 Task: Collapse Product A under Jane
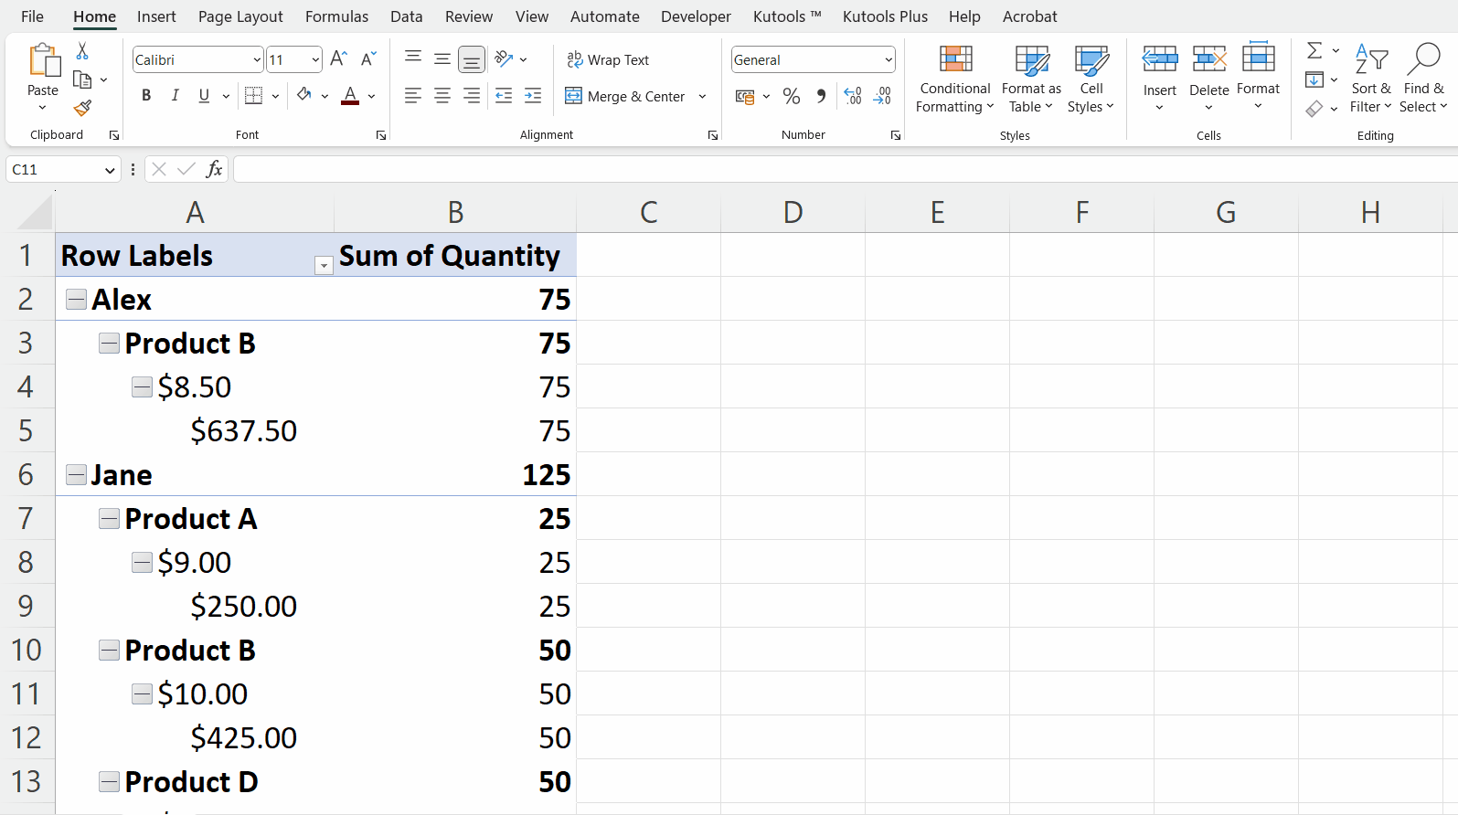point(110,518)
